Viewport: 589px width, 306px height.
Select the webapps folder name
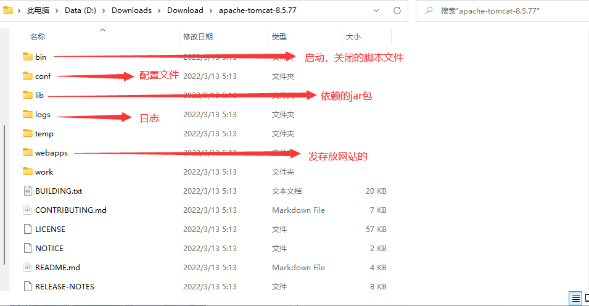coord(51,153)
